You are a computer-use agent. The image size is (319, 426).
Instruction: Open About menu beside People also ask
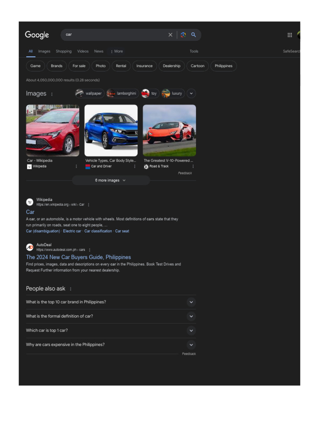coord(71,289)
